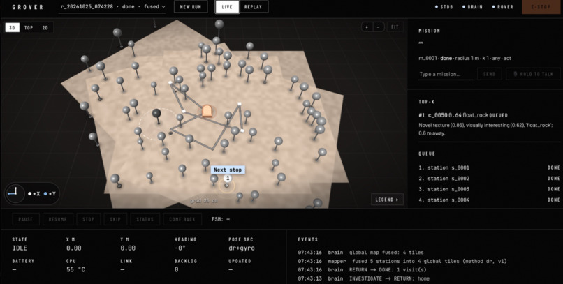The width and height of the screenshot is (563, 284).
Task: Click the axis orientation gizmo
Action: click(15, 194)
